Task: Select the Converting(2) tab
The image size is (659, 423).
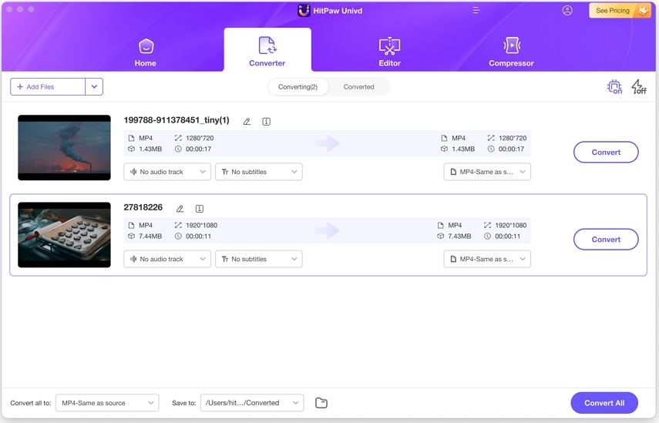Action: click(x=298, y=87)
